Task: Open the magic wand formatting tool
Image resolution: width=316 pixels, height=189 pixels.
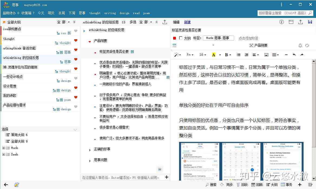Action: (177, 55)
